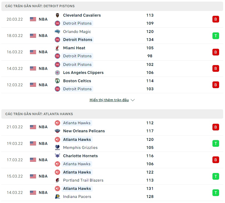Click the Cleveland Cavaliers team logo
This screenshot has width=225, height=203.
57,15
